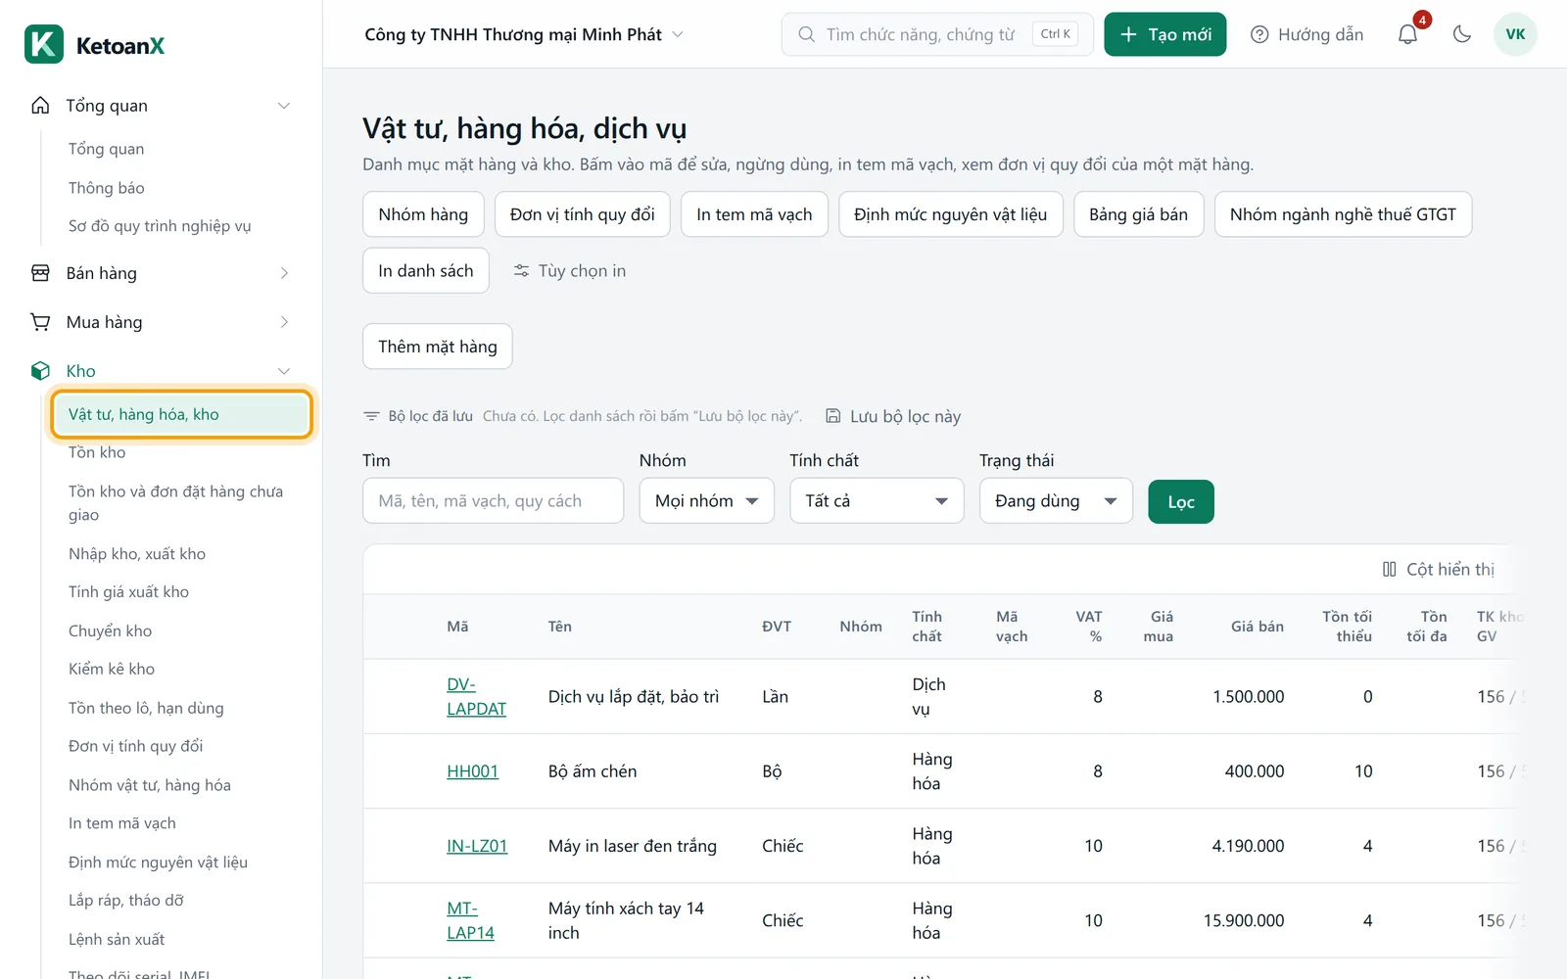Click the Tùy chọn in option
Screen dimensions: 1567x979
click(x=570, y=271)
